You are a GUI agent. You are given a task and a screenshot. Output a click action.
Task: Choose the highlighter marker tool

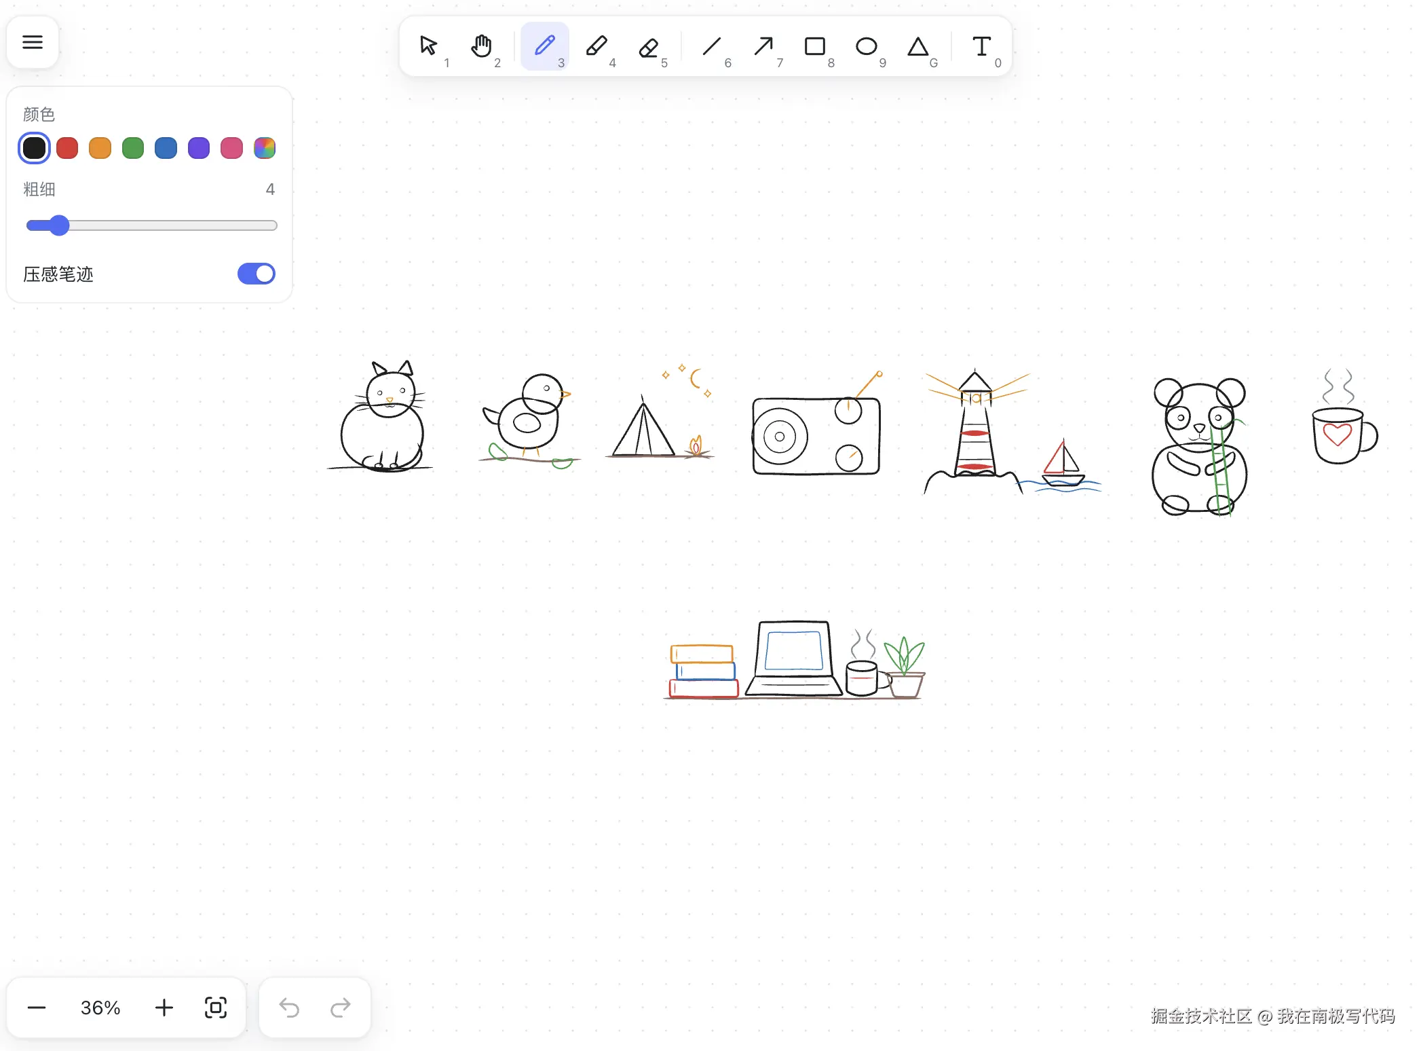tap(596, 46)
